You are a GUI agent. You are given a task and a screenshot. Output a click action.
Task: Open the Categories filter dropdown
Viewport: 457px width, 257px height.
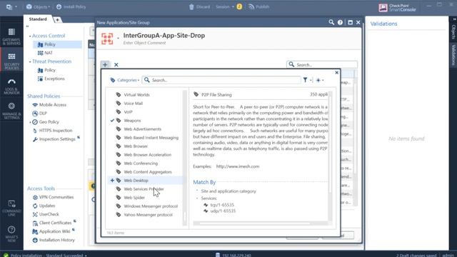pos(125,80)
